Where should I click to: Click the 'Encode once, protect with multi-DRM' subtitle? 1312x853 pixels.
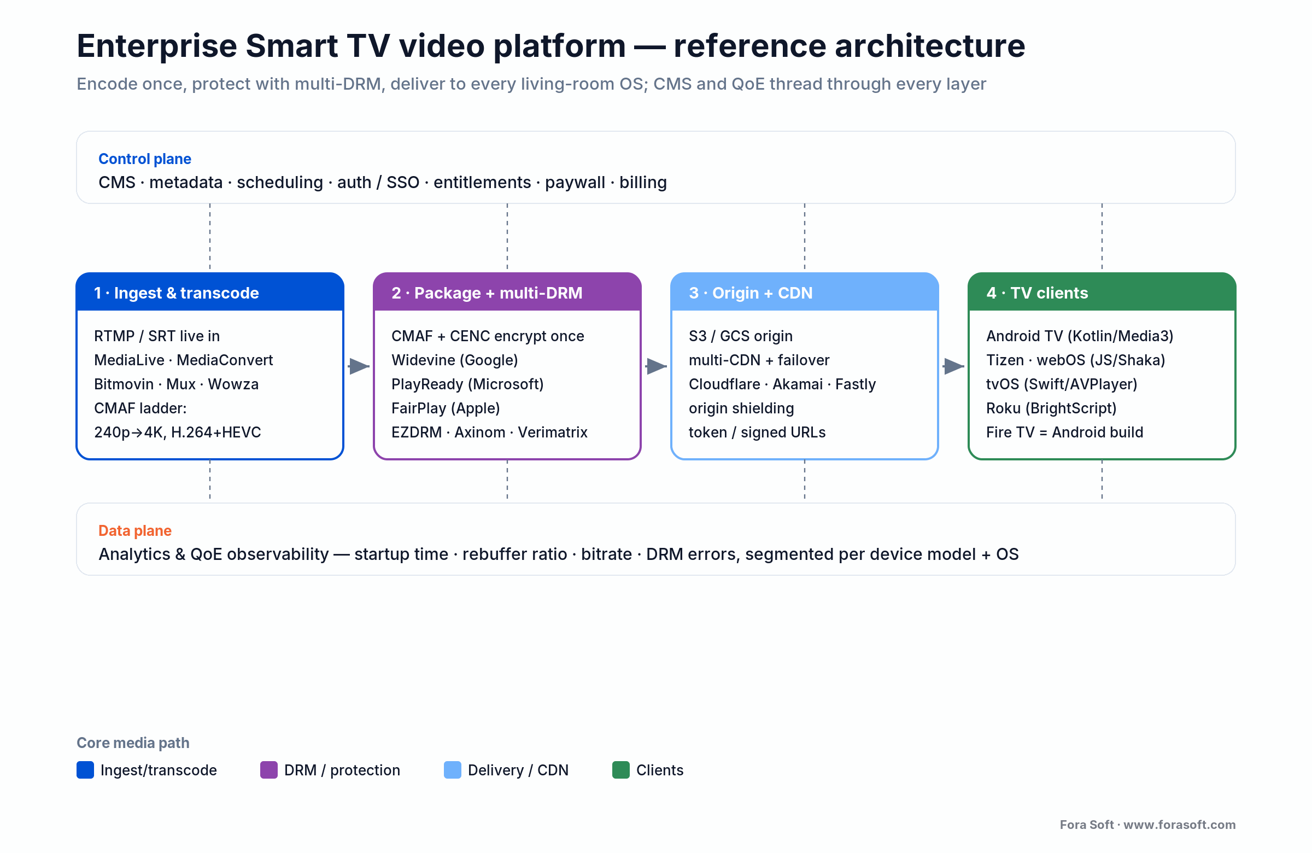[x=531, y=84]
